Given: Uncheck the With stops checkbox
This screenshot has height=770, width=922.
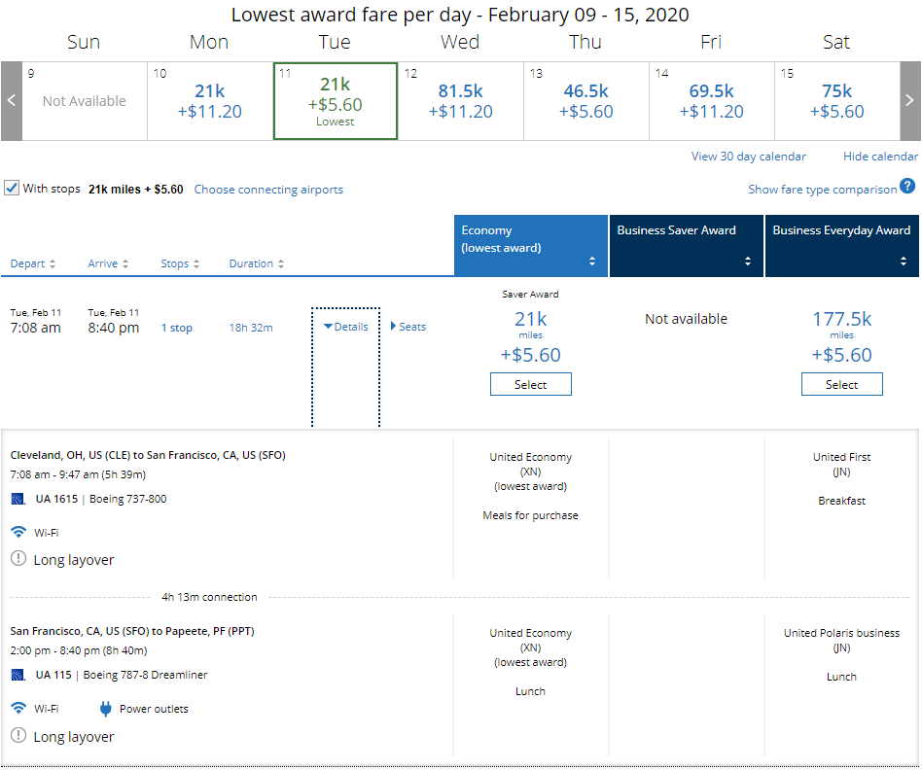Looking at the screenshot, I should 12,188.
